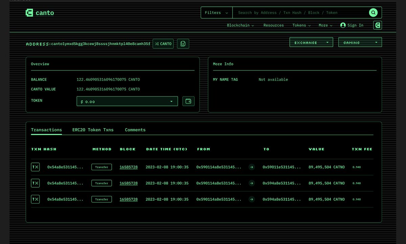Screen dimensions: 406x244
Task: Click the VALUE column header
Action: (316, 149)
